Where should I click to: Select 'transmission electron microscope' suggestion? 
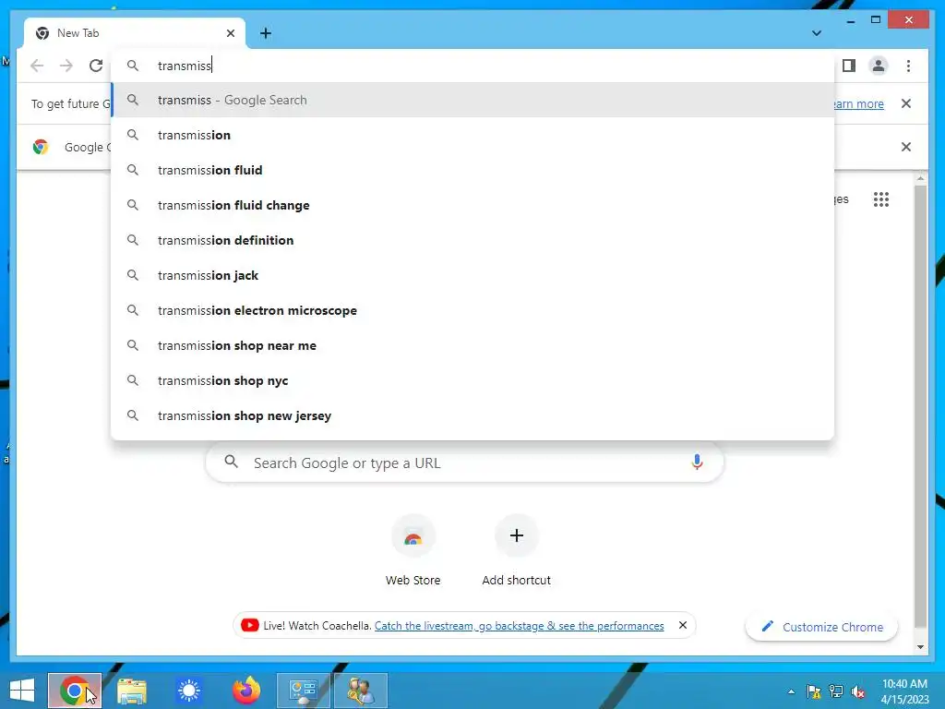pyautogui.click(x=472, y=310)
